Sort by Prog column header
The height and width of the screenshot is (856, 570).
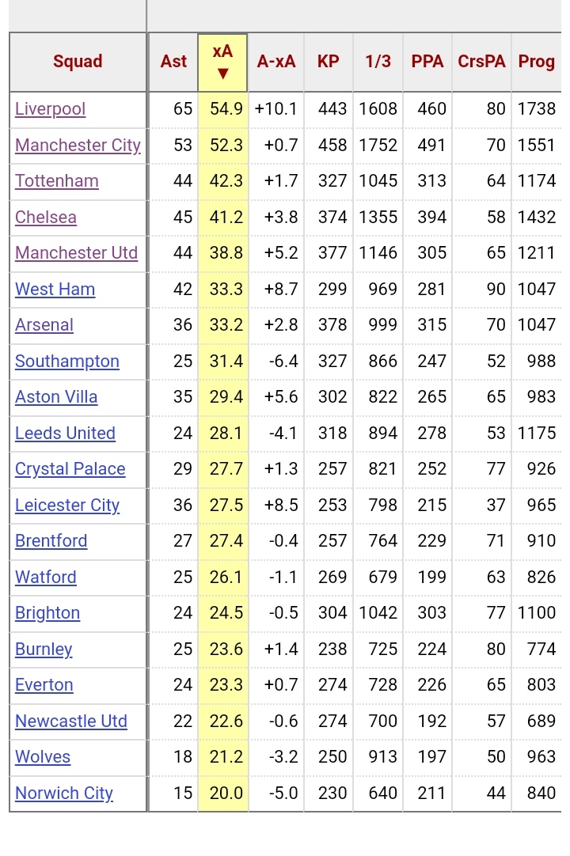click(x=536, y=62)
